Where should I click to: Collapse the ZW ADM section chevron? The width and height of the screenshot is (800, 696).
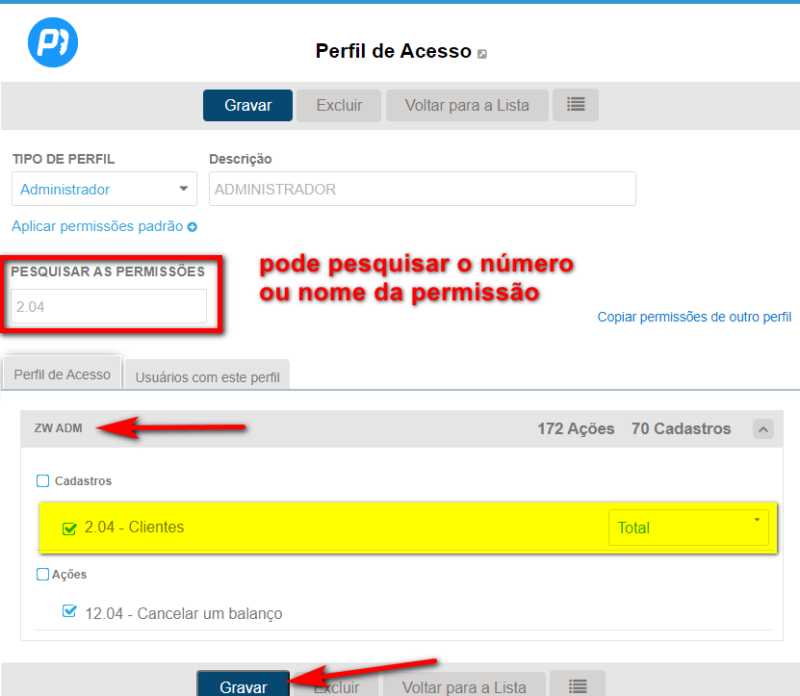[763, 429]
